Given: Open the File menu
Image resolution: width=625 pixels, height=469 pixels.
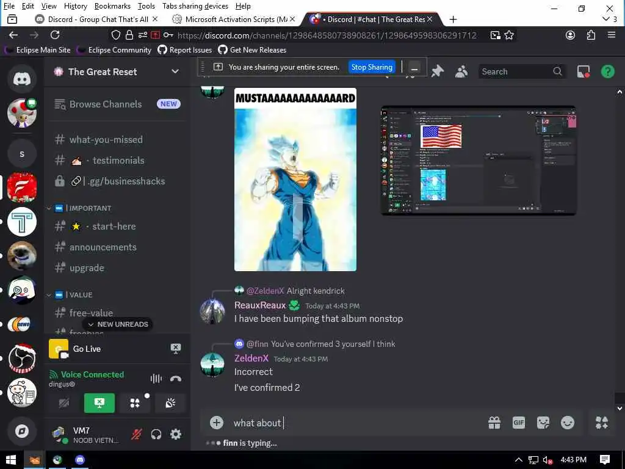Looking at the screenshot, I should click(9, 6).
